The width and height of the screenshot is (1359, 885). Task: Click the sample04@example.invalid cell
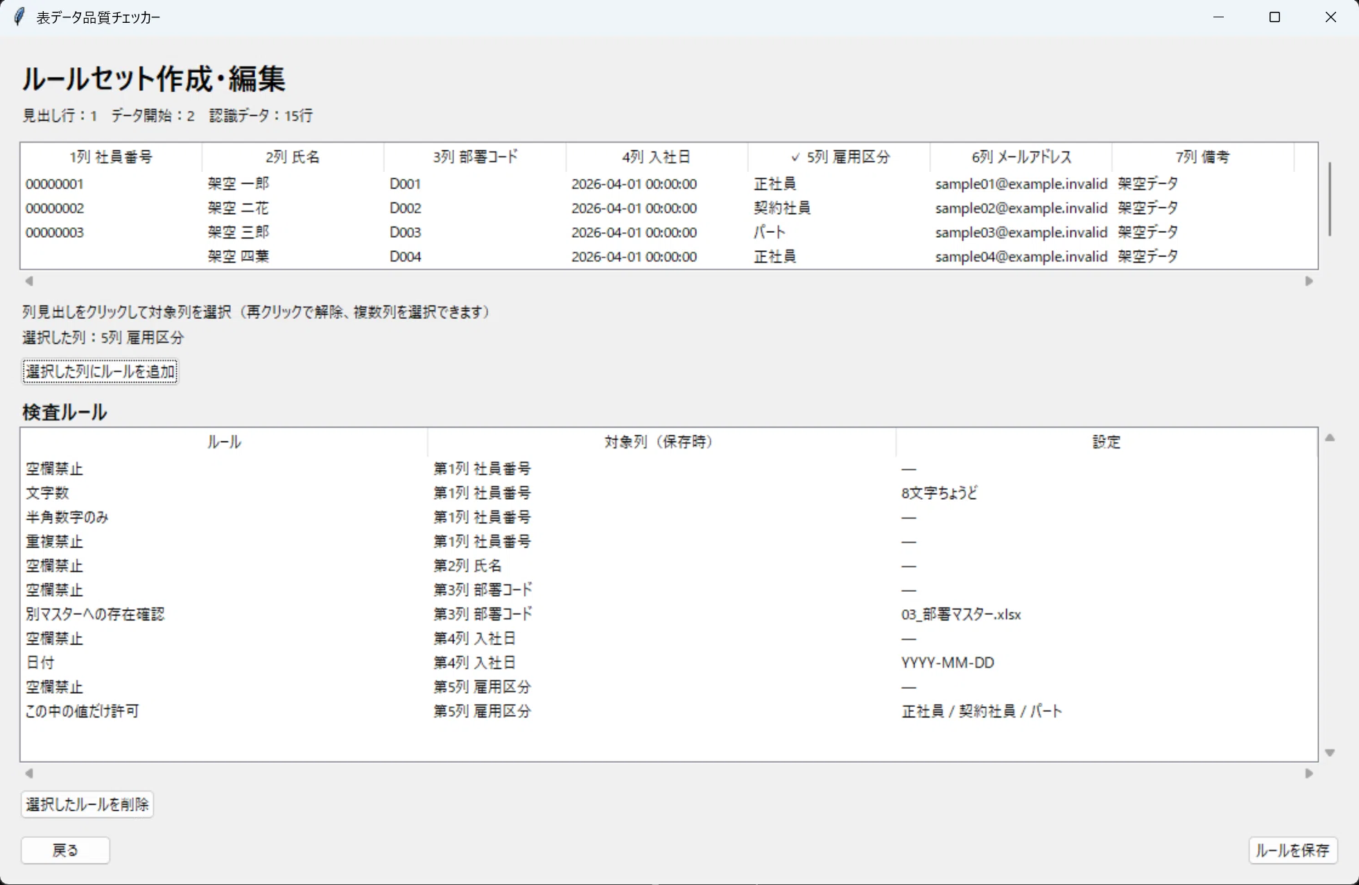[x=1021, y=256]
